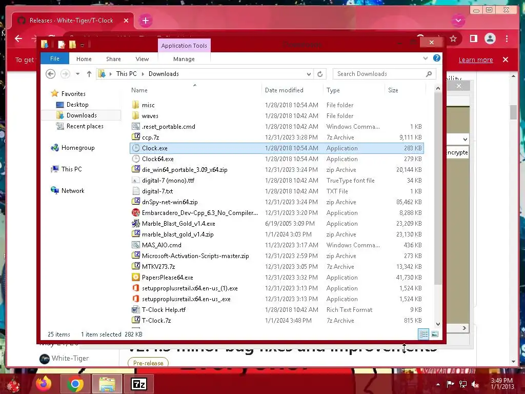This screenshot has width=525, height=394.
Task: Open Quick Access Toolbar customize dropdown
Action: [x=82, y=45]
